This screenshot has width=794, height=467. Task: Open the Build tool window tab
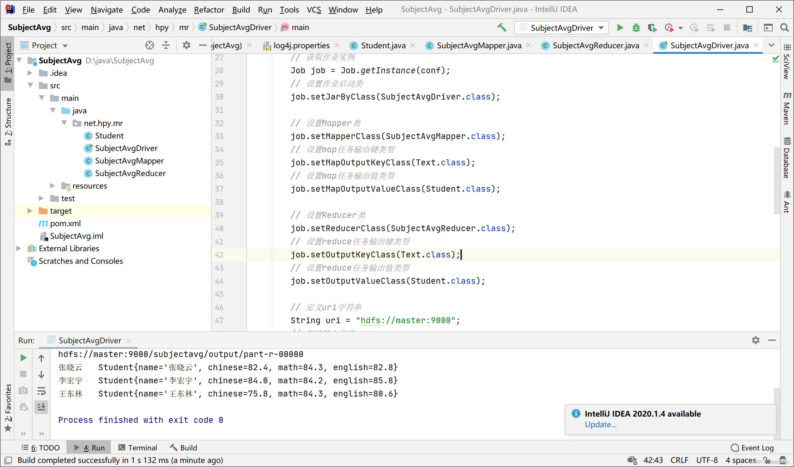(183, 448)
